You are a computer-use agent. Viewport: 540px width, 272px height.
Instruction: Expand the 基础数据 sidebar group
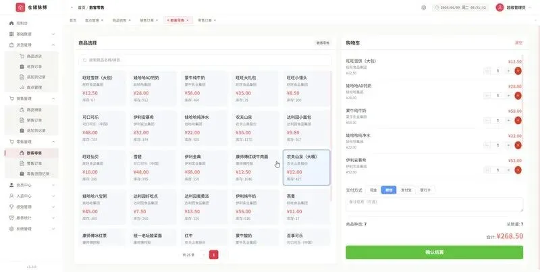(53, 34)
